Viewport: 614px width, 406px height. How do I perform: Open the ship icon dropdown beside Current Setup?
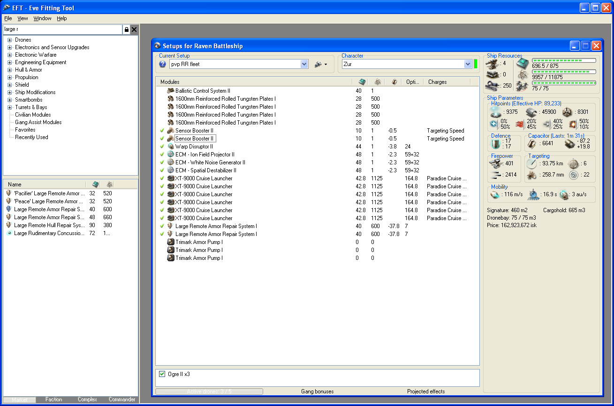pos(321,64)
